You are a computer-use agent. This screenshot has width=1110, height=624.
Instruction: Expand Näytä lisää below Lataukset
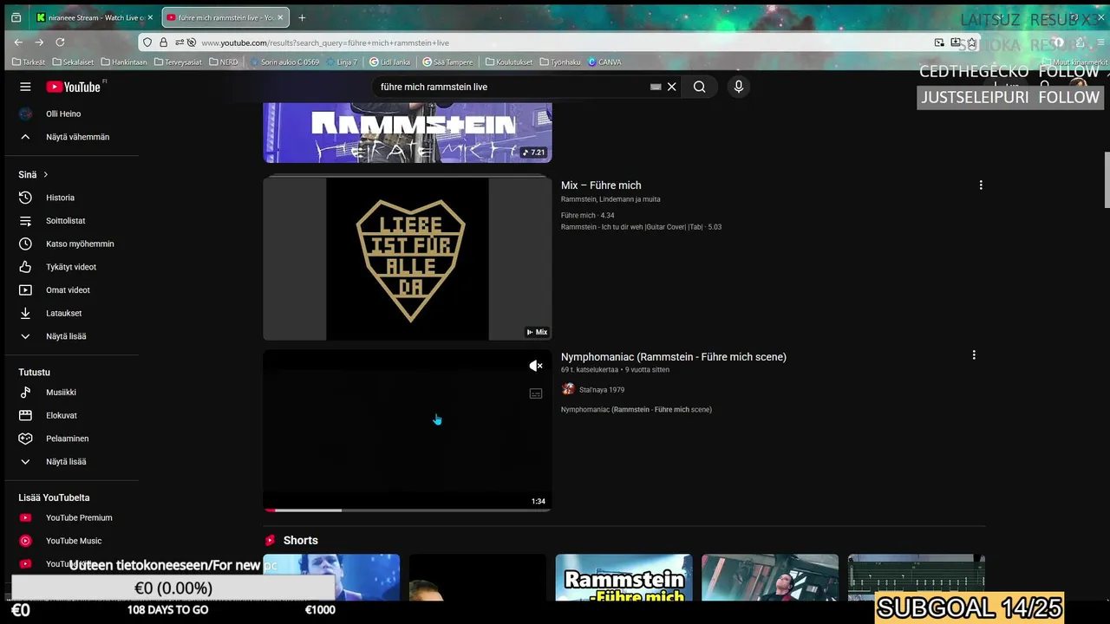[71, 336]
